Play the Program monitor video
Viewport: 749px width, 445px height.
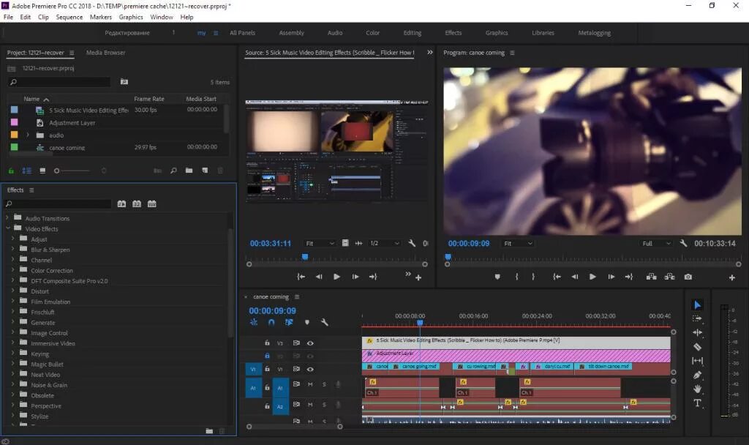point(592,277)
